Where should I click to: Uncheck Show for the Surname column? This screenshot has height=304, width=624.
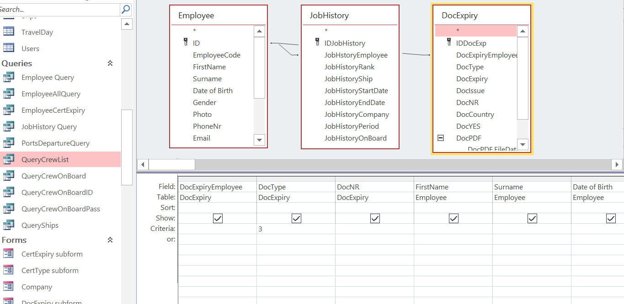click(x=532, y=219)
